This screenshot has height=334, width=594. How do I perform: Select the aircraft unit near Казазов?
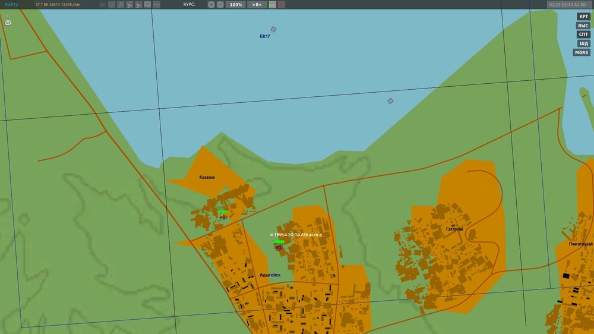click(x=223, y=217)
